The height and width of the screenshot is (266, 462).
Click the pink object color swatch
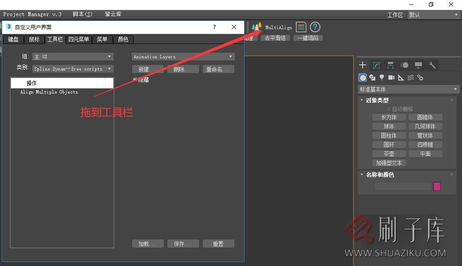[437, 186]
